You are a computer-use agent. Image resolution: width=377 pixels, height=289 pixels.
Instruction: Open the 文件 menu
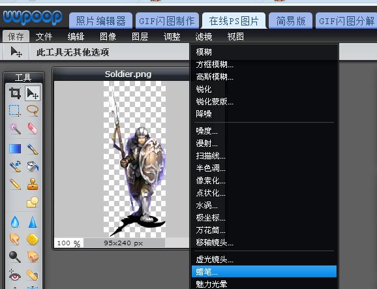point(44,37)
